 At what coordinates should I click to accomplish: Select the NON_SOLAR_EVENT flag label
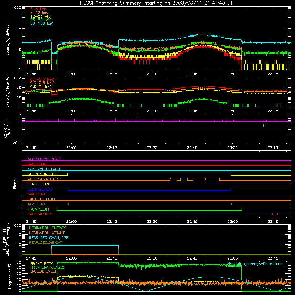[45, 169]
